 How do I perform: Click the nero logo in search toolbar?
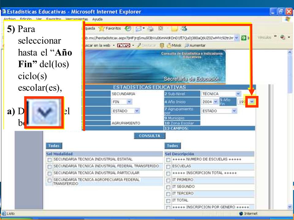pyautogui.click(x=123, y=45)
